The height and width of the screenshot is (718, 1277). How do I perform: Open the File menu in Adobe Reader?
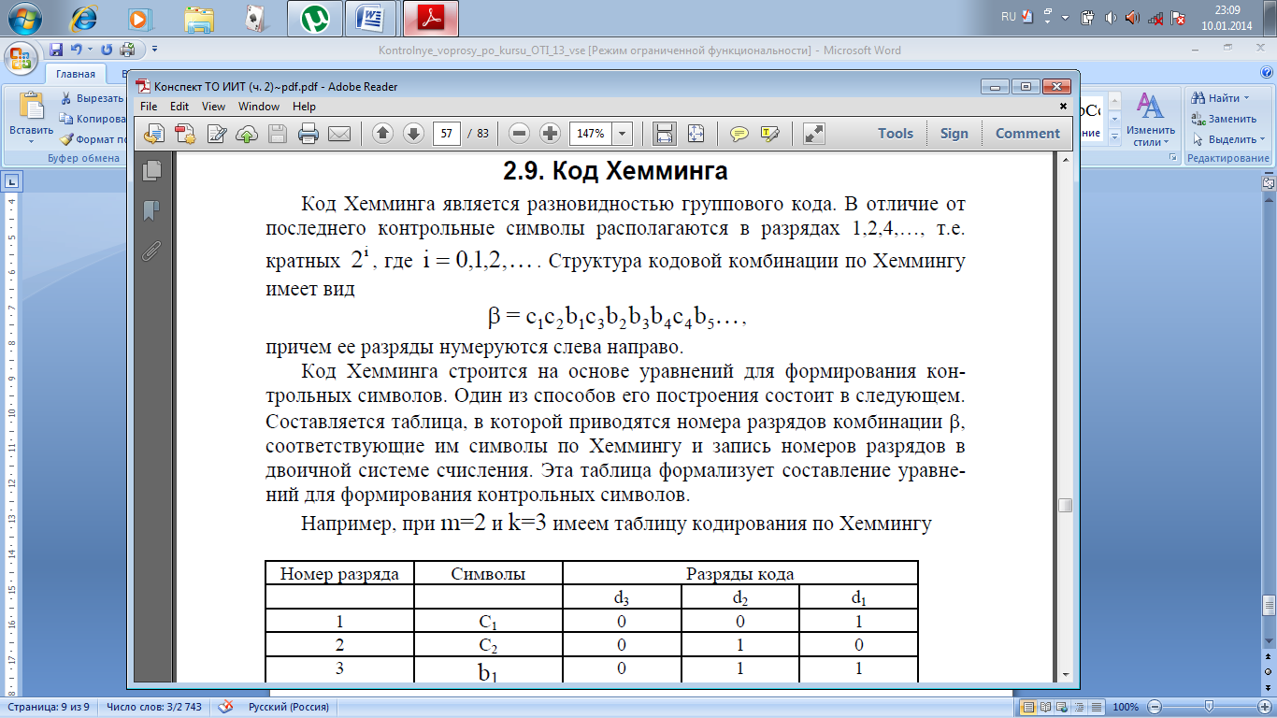150,107
